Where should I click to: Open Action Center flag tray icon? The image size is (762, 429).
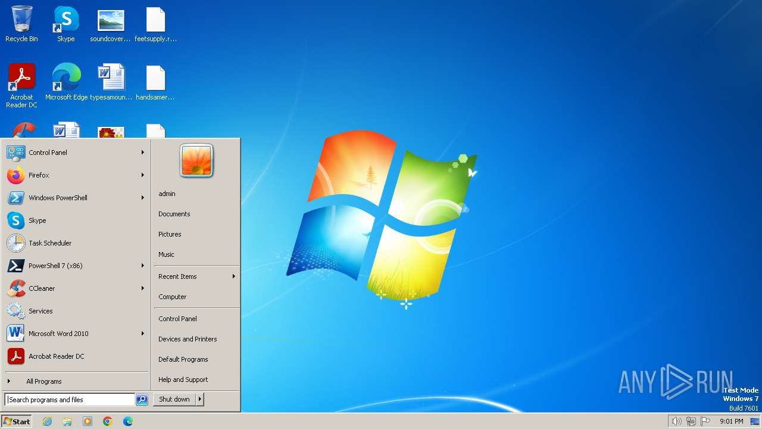[x=705, y=421]
